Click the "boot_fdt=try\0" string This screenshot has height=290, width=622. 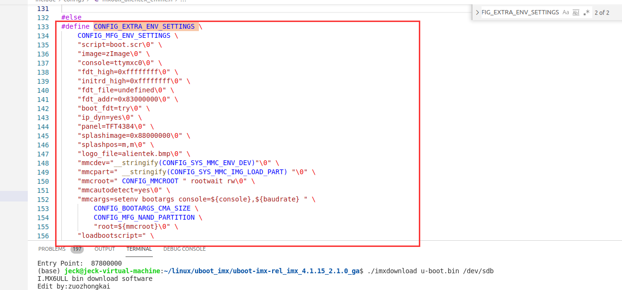(x=110, y=109)
